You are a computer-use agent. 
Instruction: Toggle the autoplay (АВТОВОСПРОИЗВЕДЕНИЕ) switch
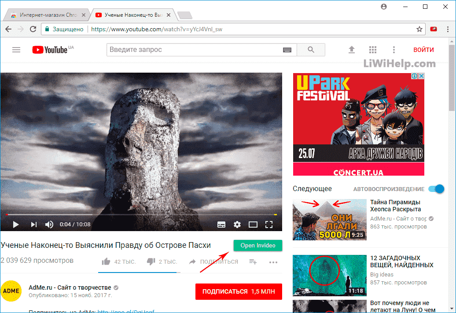[436, 189]
